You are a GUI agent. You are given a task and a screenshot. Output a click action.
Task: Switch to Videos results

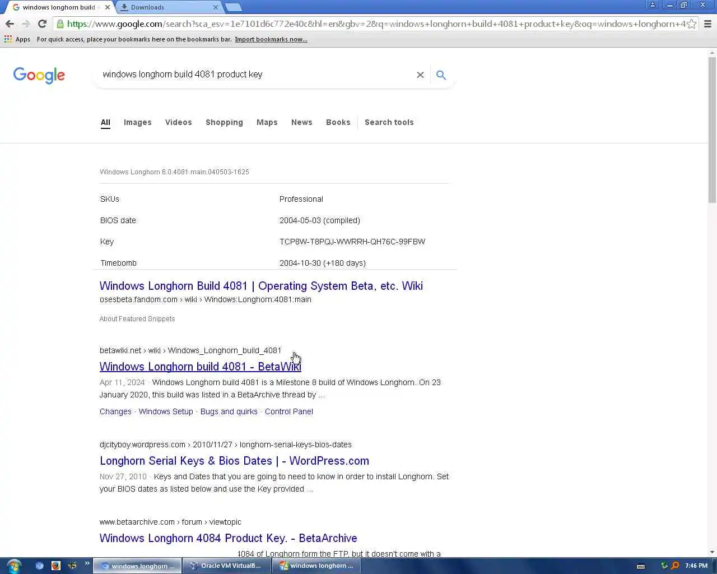click(x=178, y=122)
